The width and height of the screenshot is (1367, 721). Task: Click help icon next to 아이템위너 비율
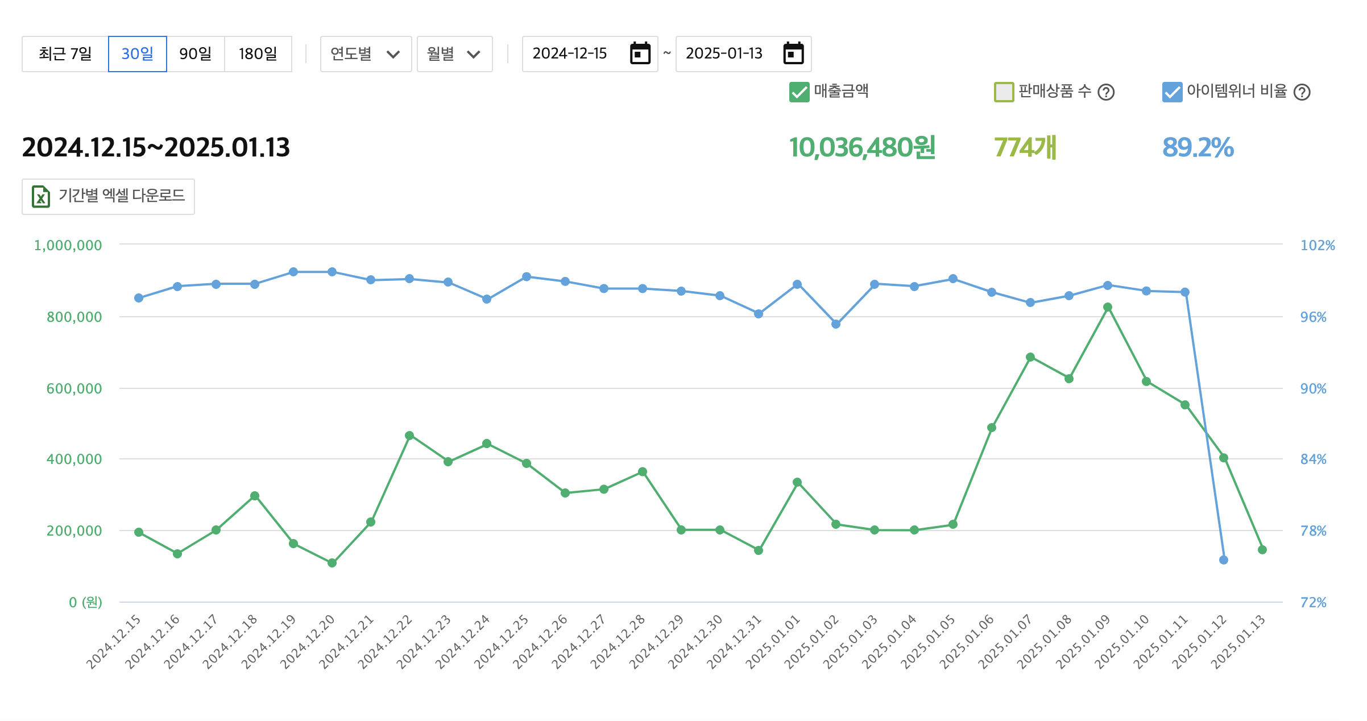pos(1302,92)
